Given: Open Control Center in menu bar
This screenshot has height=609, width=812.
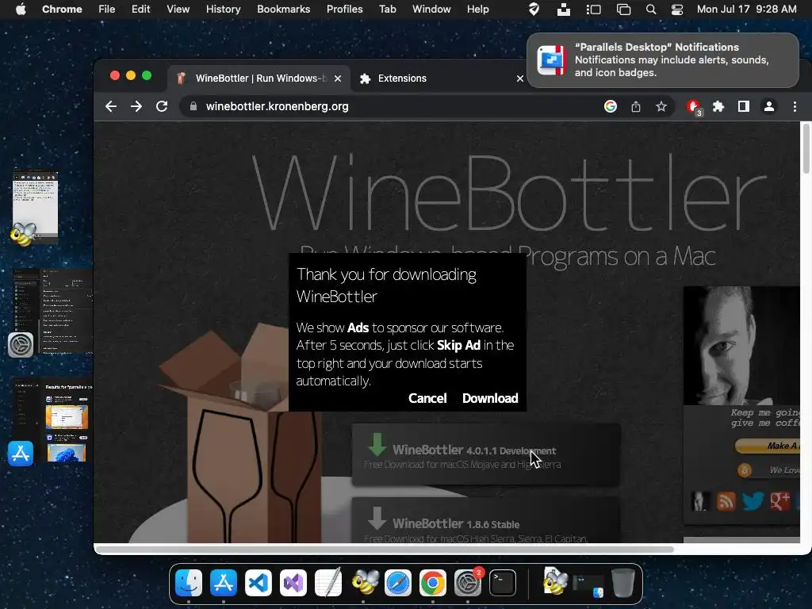Looking at the screenshot, I should [x=677, y=10].
